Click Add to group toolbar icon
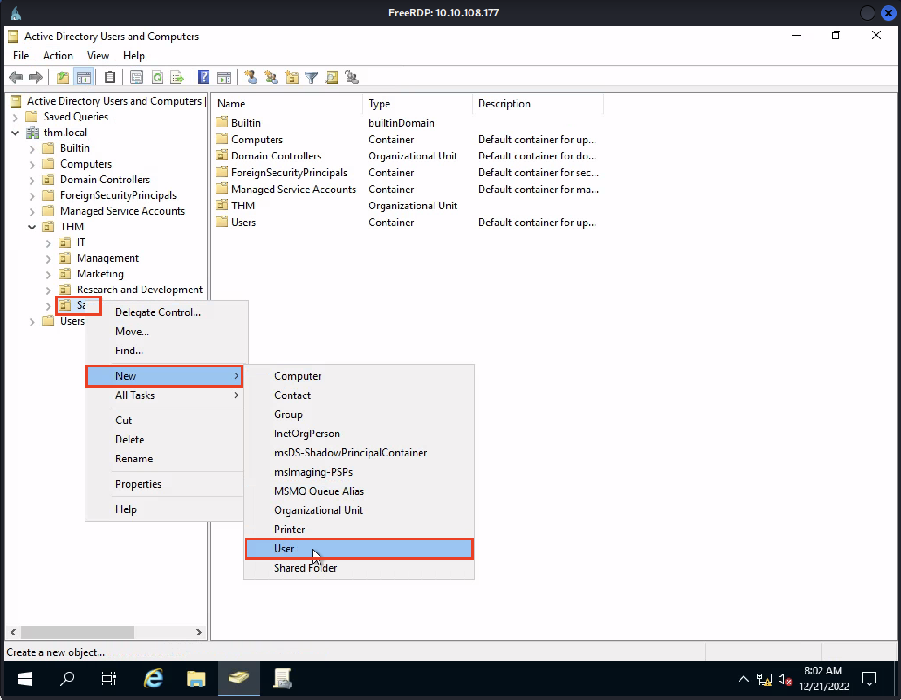 pos(352,77)
